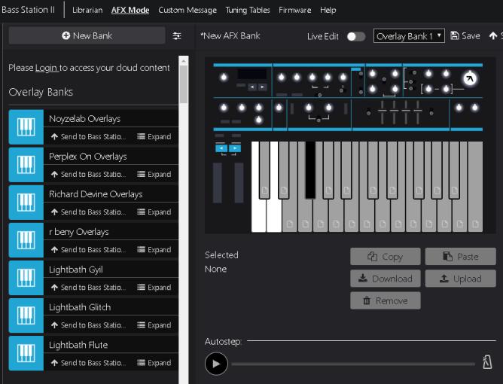This screenshot has height=384, width=503.
Task: Open the Overlay Bank 1 dropdown
Action: point(409,36)
